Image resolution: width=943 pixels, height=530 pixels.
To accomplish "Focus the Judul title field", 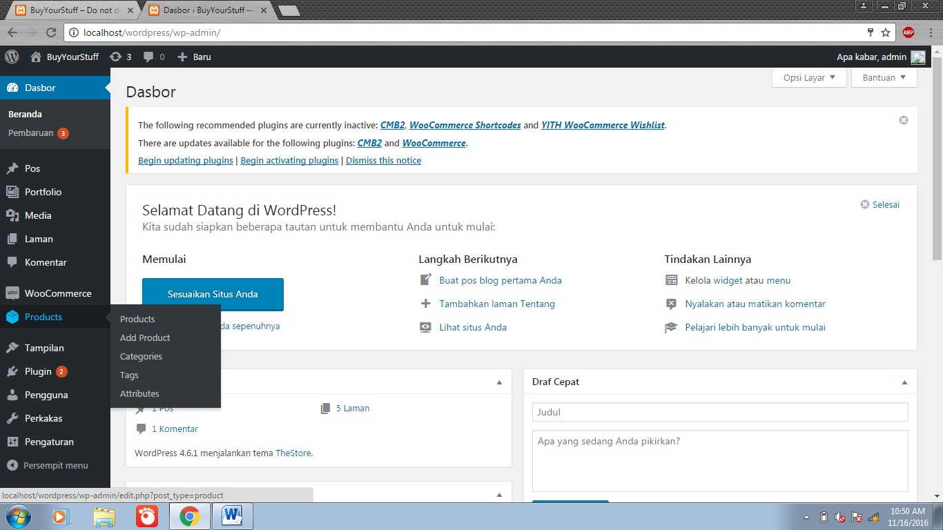I will 720,412.
